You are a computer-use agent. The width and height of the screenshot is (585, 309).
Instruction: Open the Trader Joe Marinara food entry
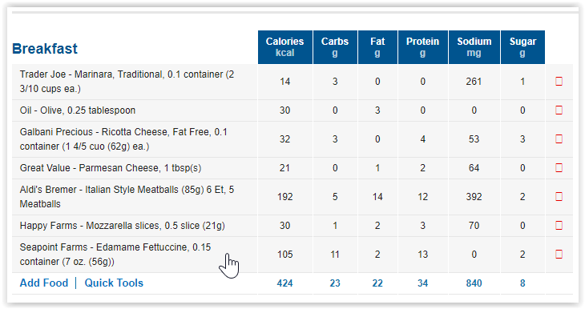click(127, 82)
